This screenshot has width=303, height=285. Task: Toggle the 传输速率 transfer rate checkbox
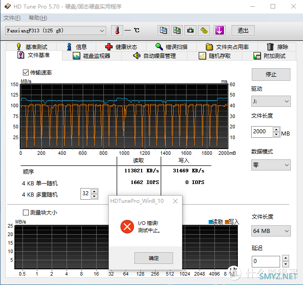coord(26,73)
